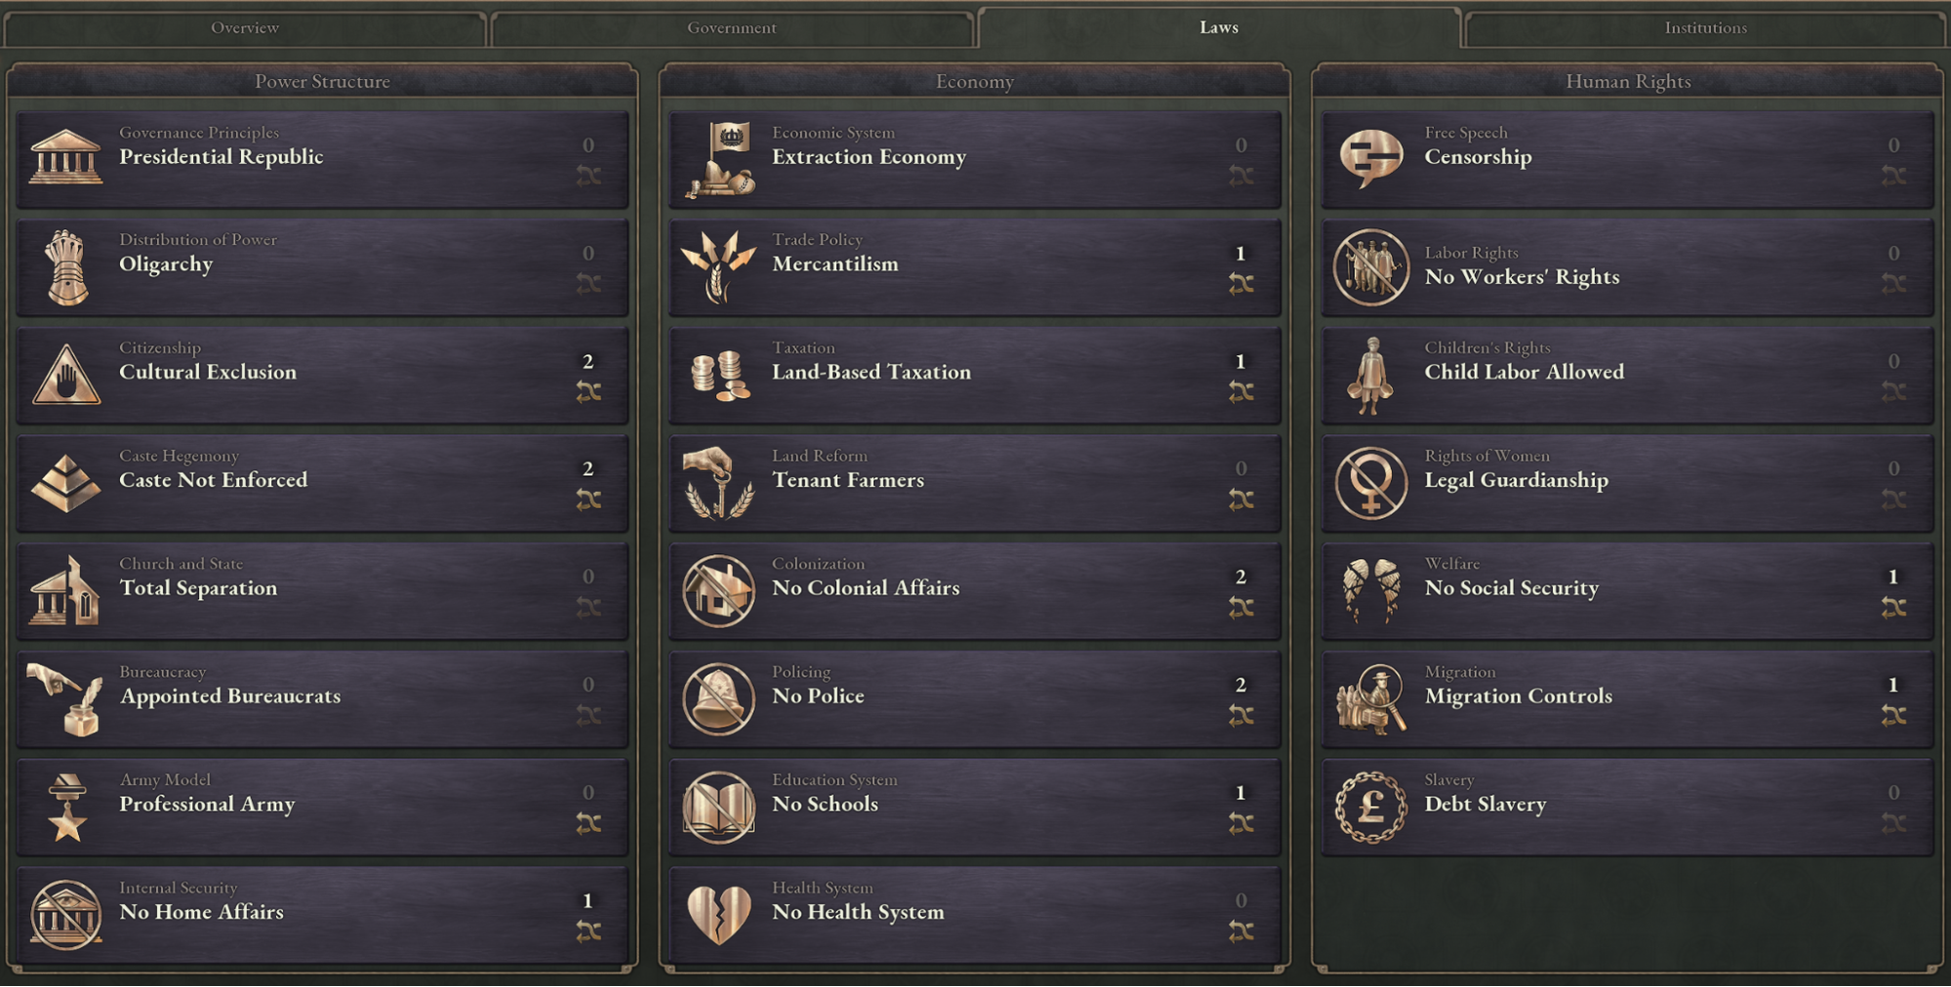1951x987 pixels.
Task: Click the movement icon on Caste Not Enforced
Action: (x=589, y=500)
